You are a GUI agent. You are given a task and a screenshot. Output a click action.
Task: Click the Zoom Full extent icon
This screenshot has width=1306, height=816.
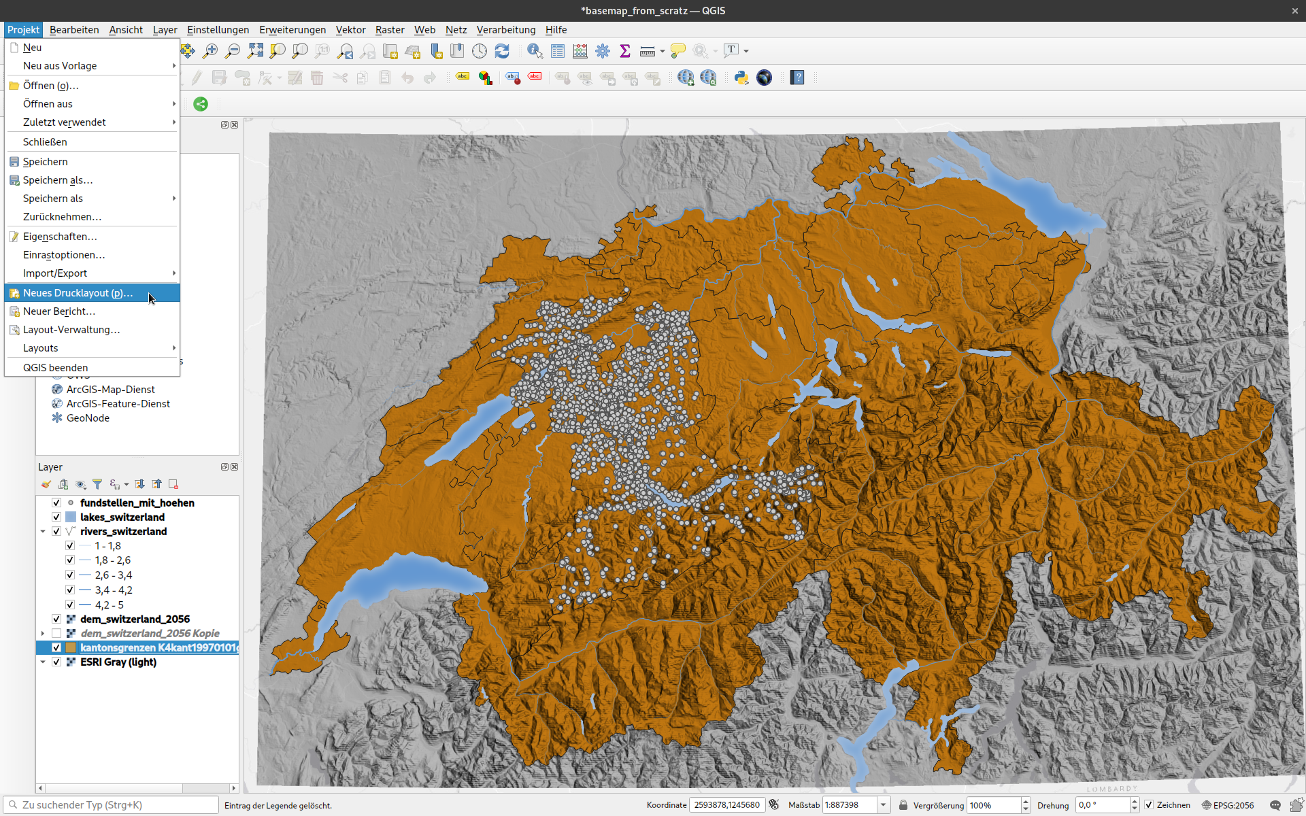(x=255, y=51)
